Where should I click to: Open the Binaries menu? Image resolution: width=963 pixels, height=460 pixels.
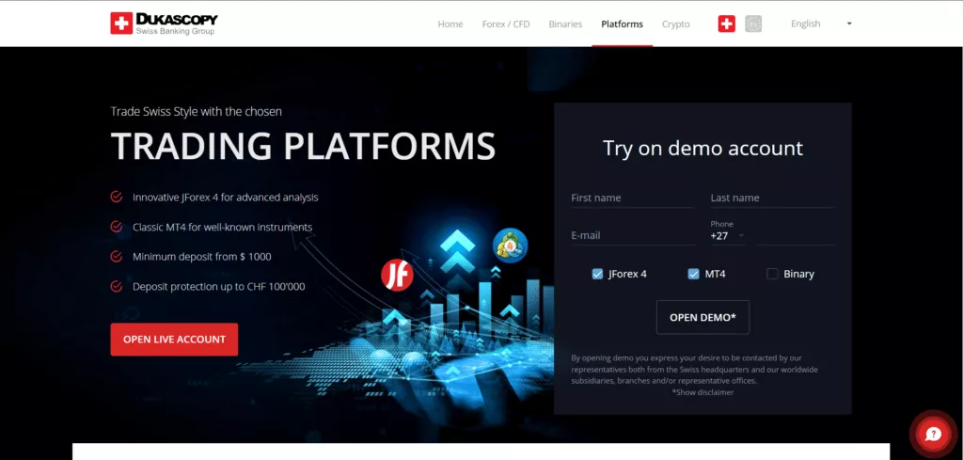(x=565, y=24)
